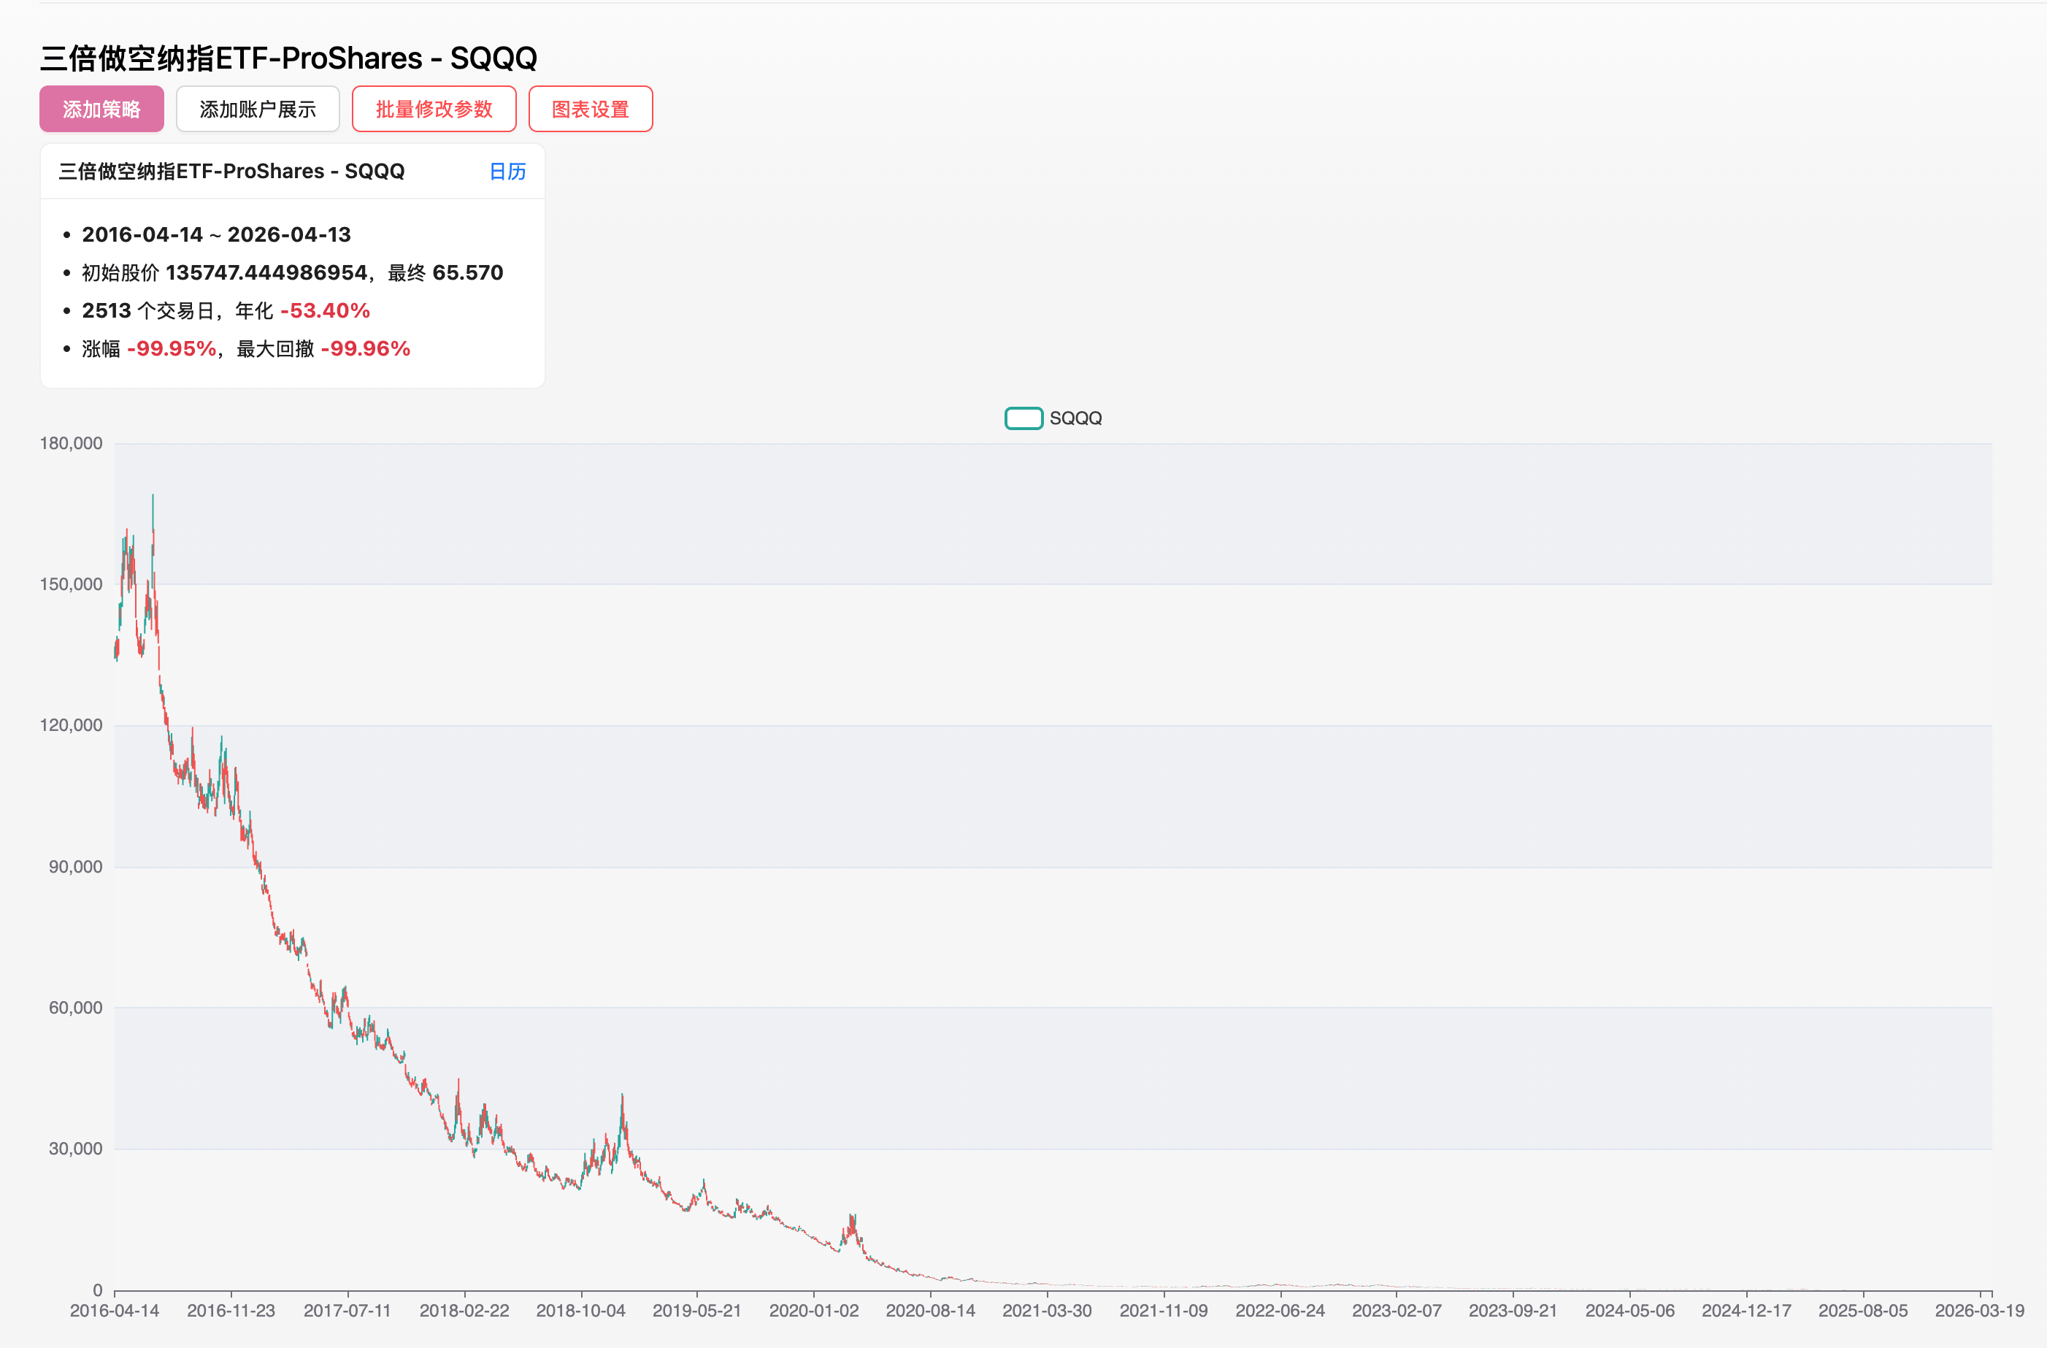This screenshot has width=2047, height=1348.
Task: Click the 2020-01-02 x-axis date label
Action: [814, 1310]
